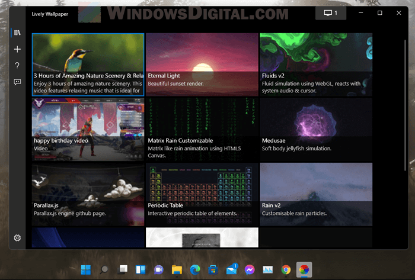Apply the Medusae jellyfish wallpaper
415x280 pixels.
(x=316, y=130)
